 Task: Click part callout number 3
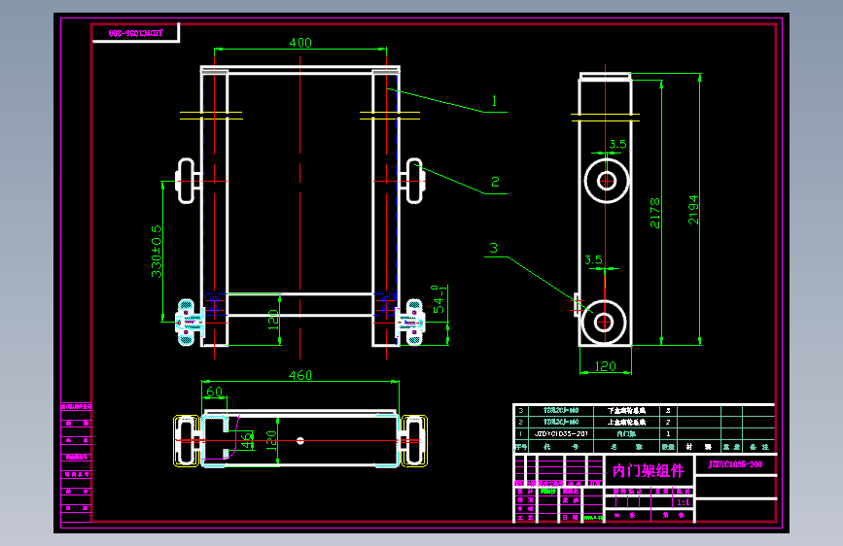[x=494, y=248]
